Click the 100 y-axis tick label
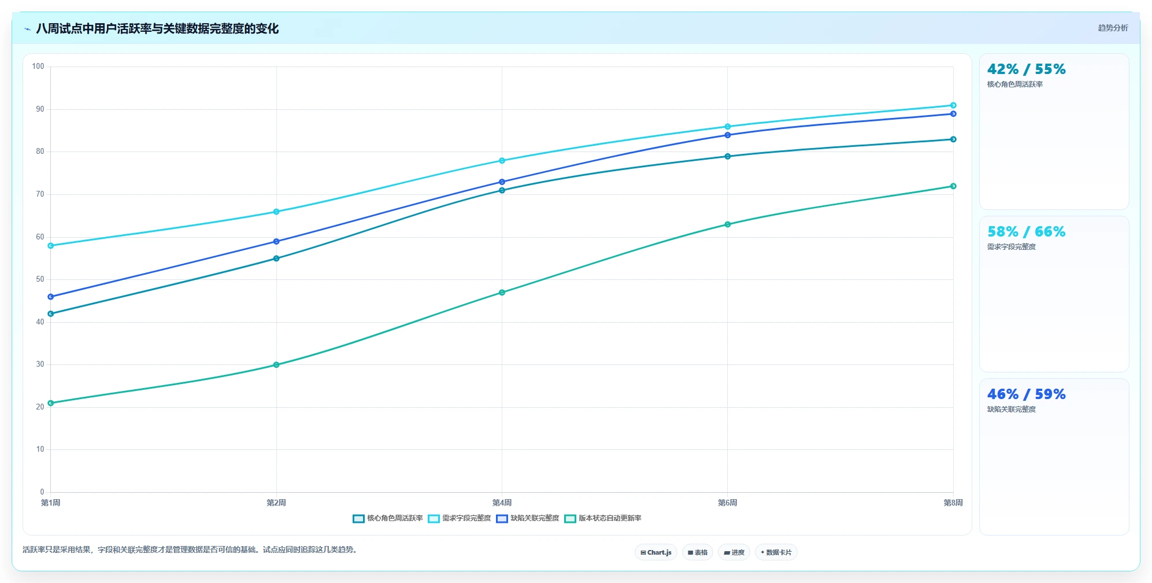1152x583 pixels. (x=38, y=67)
